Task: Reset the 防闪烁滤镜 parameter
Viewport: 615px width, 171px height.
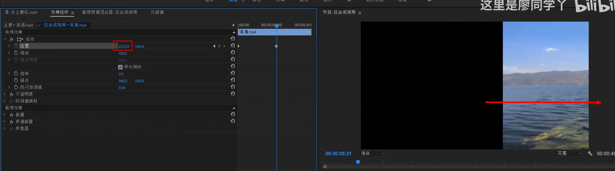Action: pos(233,87)
